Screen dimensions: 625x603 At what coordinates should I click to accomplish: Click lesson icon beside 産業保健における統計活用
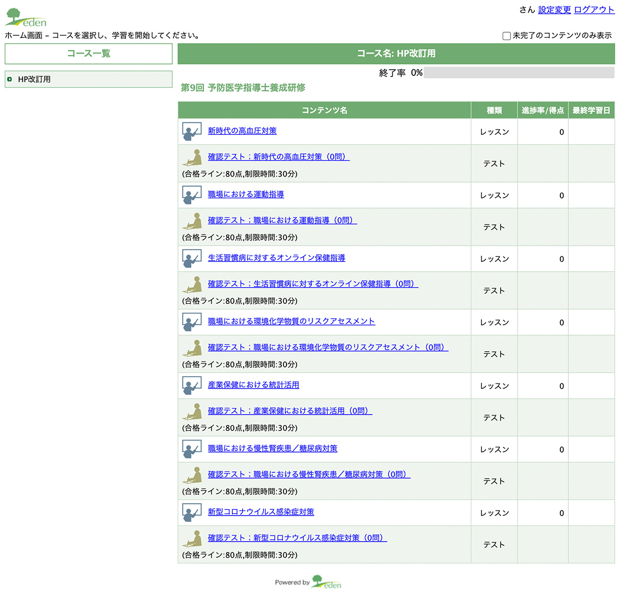192,385
